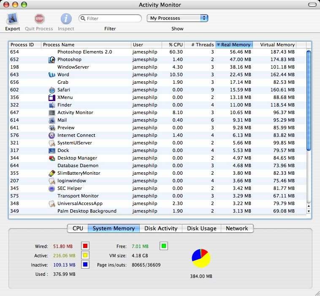Viewport: 320px width, 296px height.
Task: Click the 60.30 CPU value
Action: point(176,52)
